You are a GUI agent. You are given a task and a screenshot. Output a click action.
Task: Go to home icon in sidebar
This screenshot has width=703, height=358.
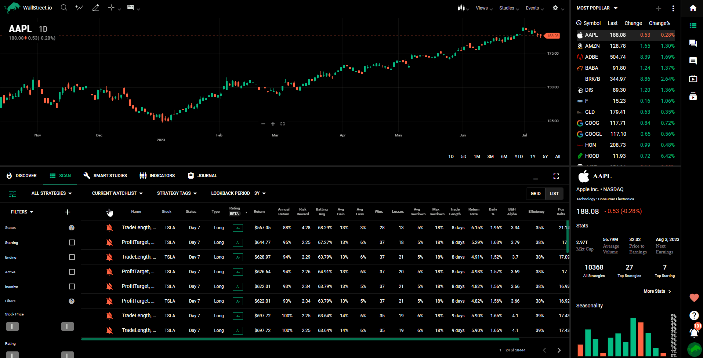click(x=693, y=8)
